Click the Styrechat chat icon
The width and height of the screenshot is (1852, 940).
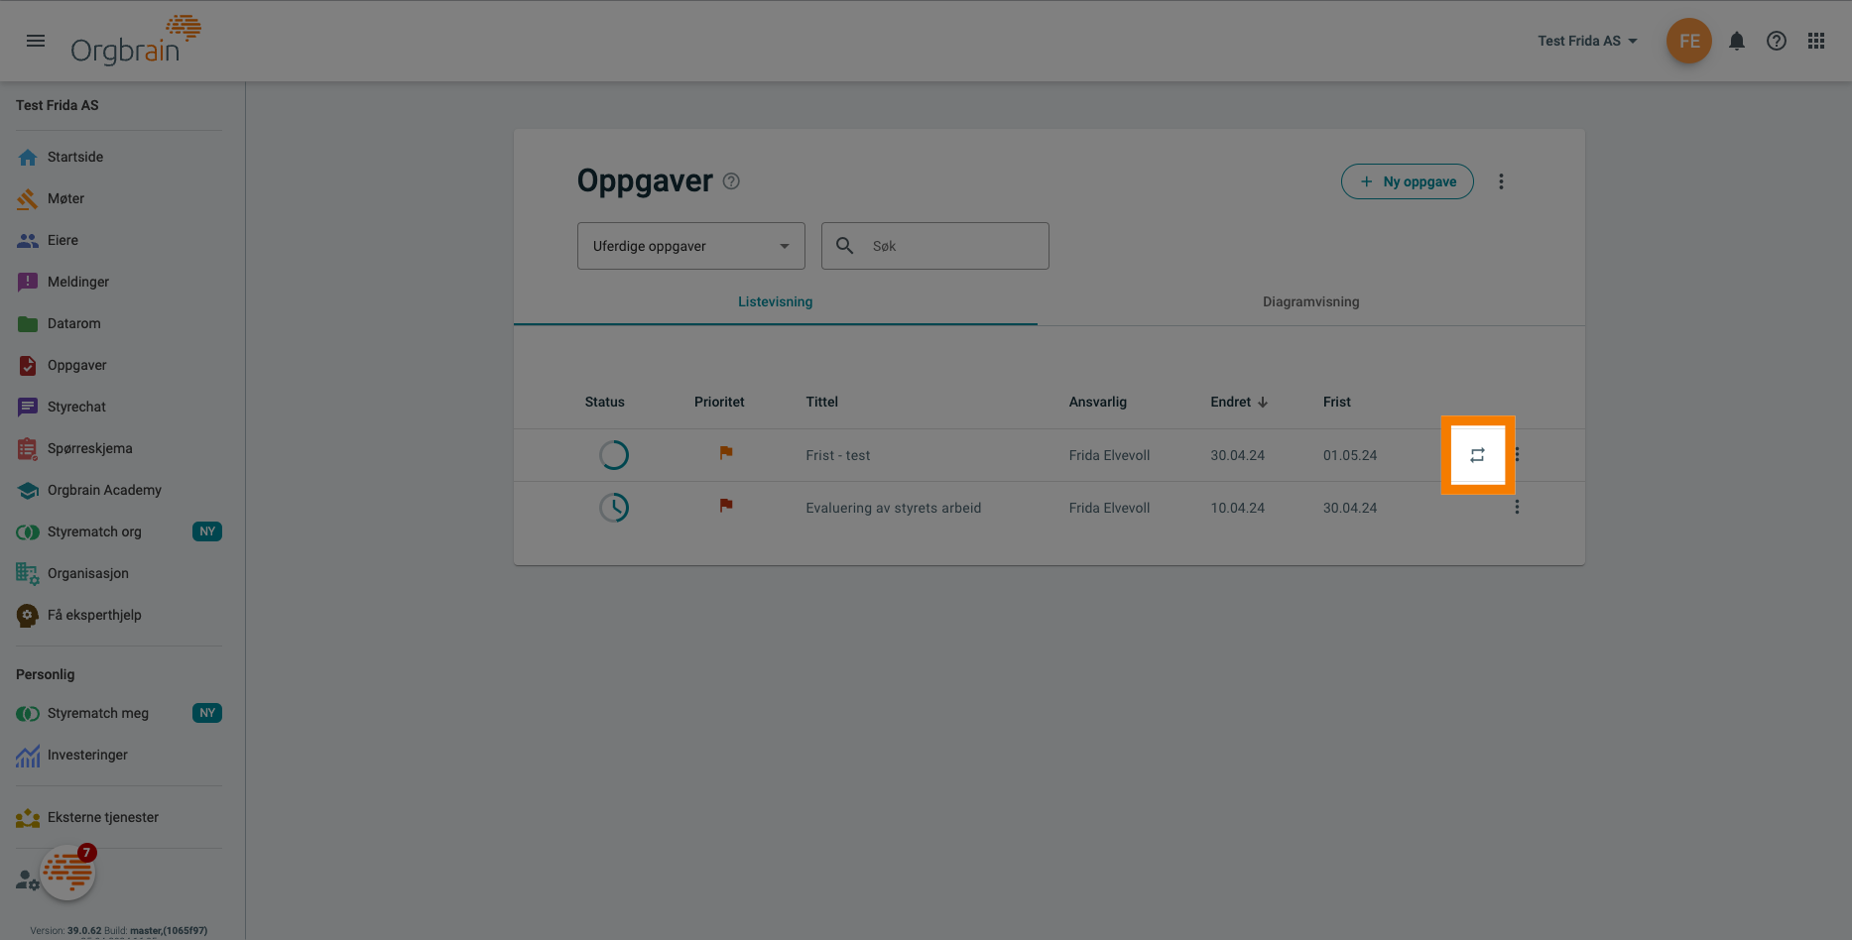(x=28, y=407)
